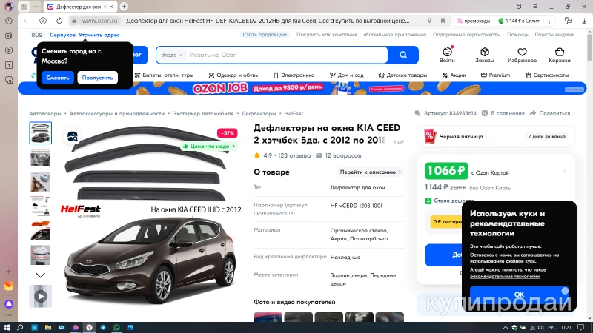Select second product thumbnail image
Viewport: 593px width, 333px height.
pos(41,158)
